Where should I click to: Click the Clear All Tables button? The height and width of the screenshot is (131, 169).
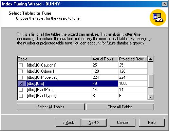pos(120,107)
